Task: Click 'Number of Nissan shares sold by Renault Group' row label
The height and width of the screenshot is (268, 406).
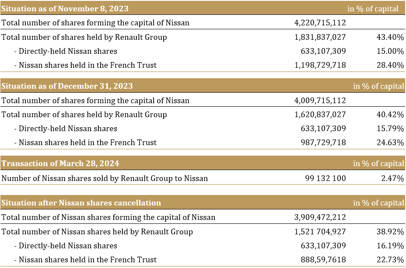Action: pos(105,178)
